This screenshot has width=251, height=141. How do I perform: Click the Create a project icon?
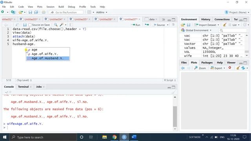[x=13, y=12]
